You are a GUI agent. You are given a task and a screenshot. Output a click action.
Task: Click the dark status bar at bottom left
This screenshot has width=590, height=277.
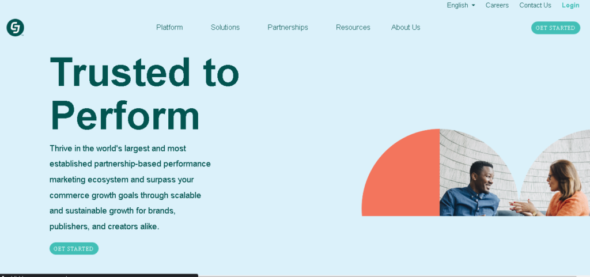[x=98, y=275]
